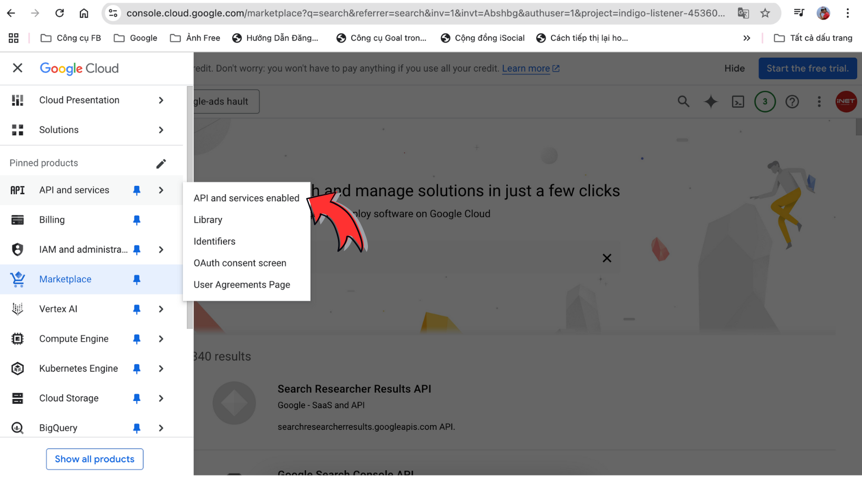Click Show all products button
Image resolution: width=862 pixels, height=485 pixels.
click(95, 459)
